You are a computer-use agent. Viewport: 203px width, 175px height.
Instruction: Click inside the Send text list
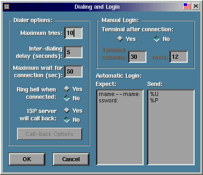pyautogui.click(x=171, y=127)
